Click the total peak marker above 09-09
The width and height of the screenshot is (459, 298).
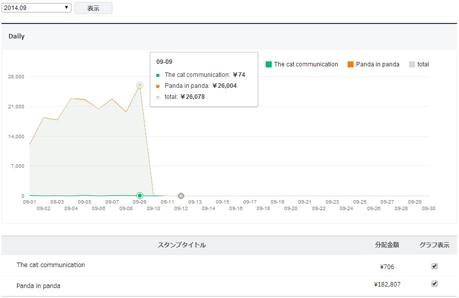coord(140,85)
